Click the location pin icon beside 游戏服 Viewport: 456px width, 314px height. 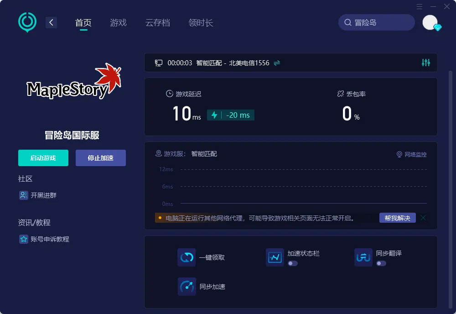159,153
